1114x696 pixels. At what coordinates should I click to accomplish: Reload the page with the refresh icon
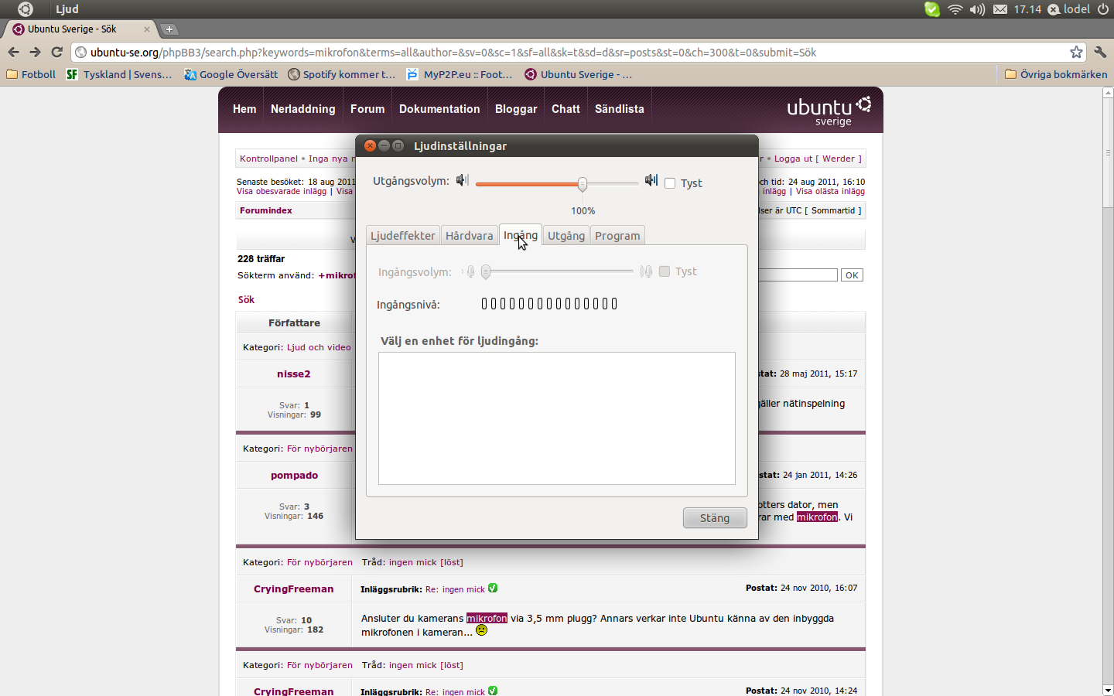coord(56,52)
